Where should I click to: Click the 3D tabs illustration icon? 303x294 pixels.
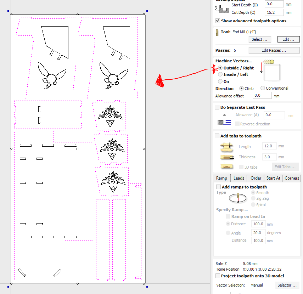[227, 166]
